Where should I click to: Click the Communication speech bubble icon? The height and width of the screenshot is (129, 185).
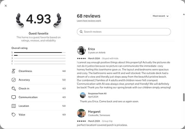click(14, 97)
